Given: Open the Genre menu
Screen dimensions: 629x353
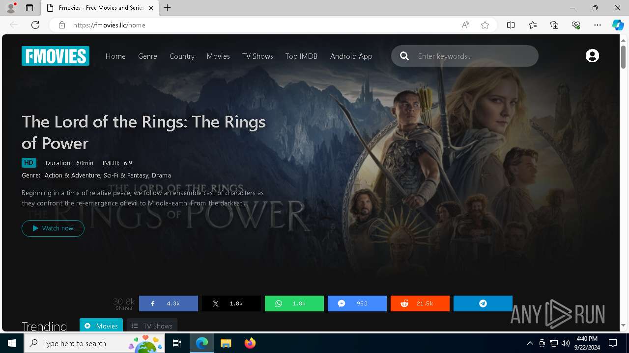Looking at the screenshot, I should coord(147,56).
